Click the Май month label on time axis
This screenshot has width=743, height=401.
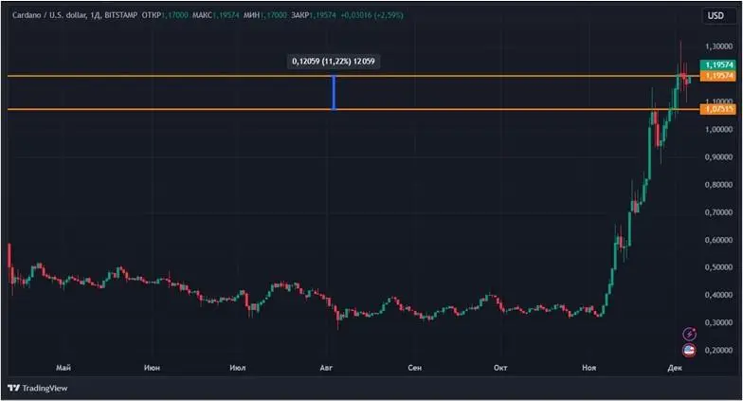click(x=63, y=366)
